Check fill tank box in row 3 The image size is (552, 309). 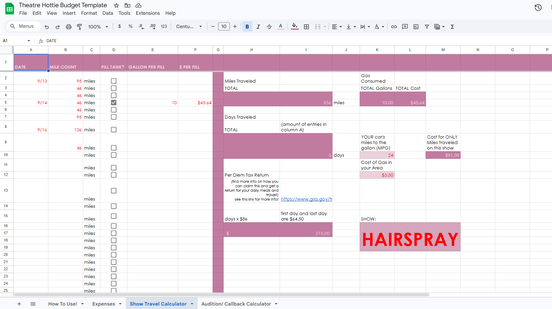(114, 88)
